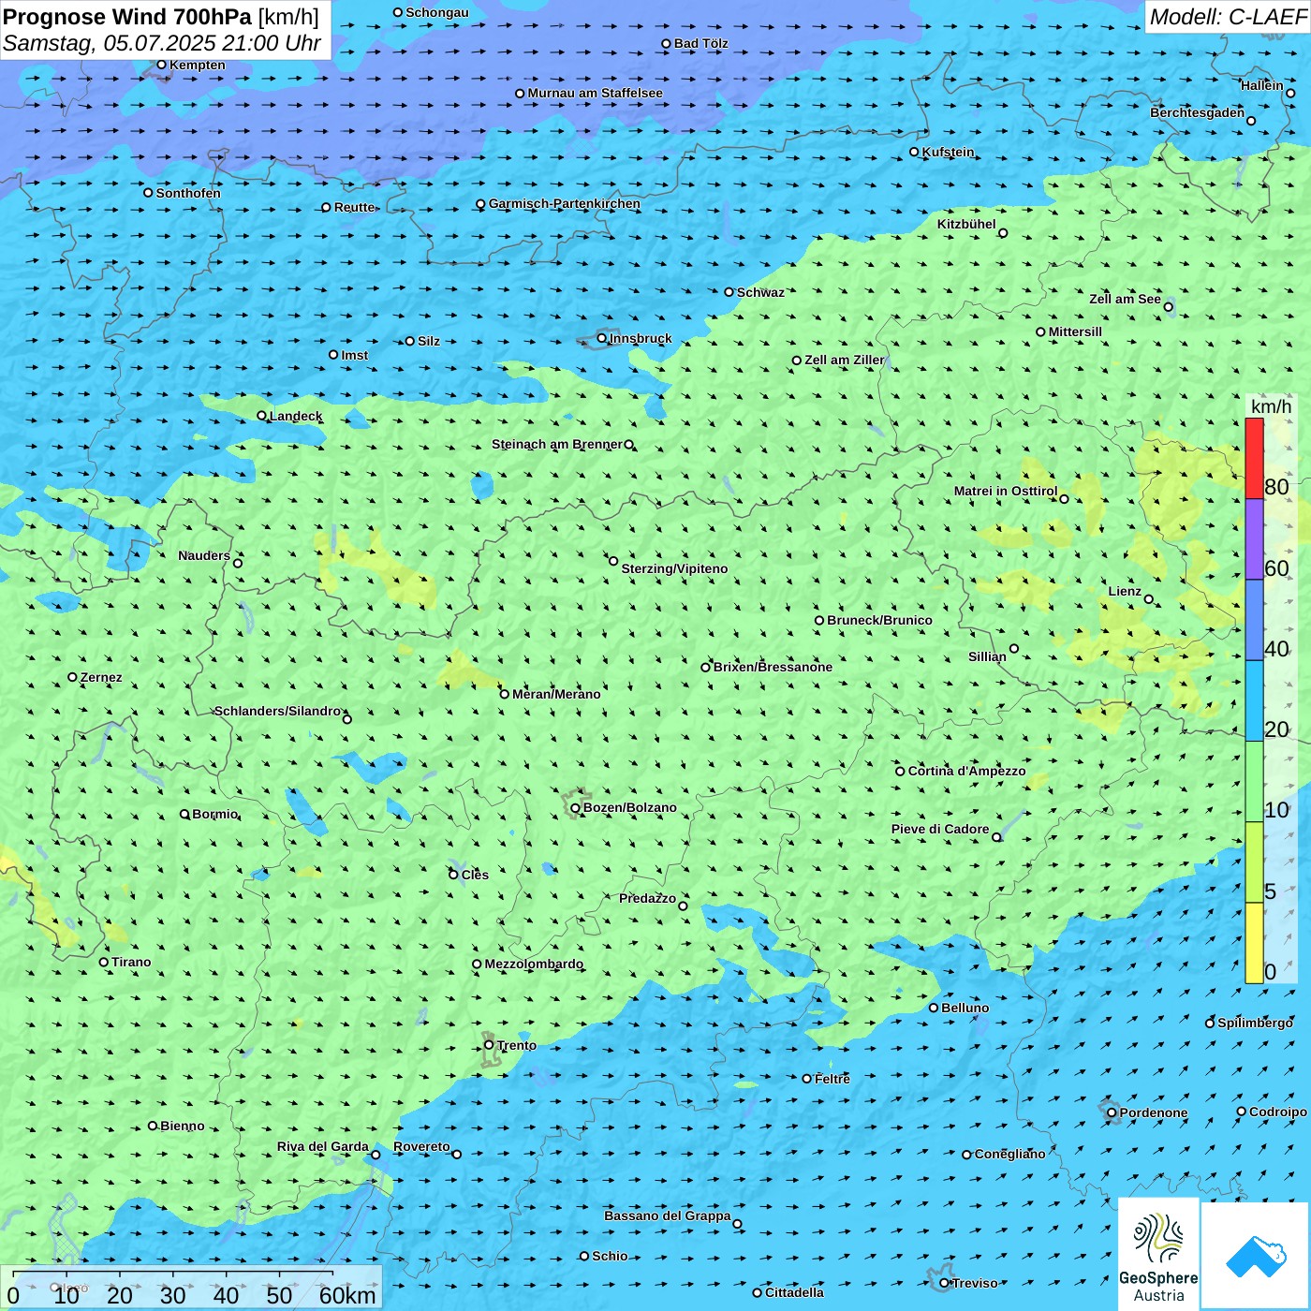Click the GeoSphere Austria logo

point(1158,1254)
